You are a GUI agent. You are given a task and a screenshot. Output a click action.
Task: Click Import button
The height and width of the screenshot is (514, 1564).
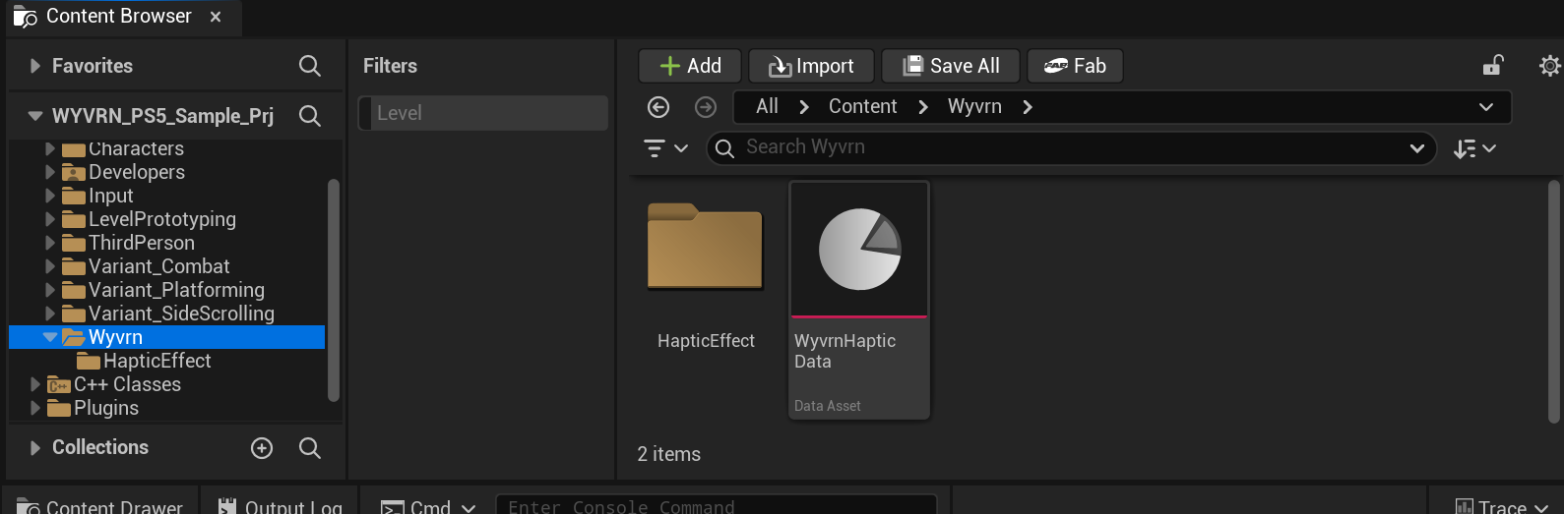coord(811,66)
